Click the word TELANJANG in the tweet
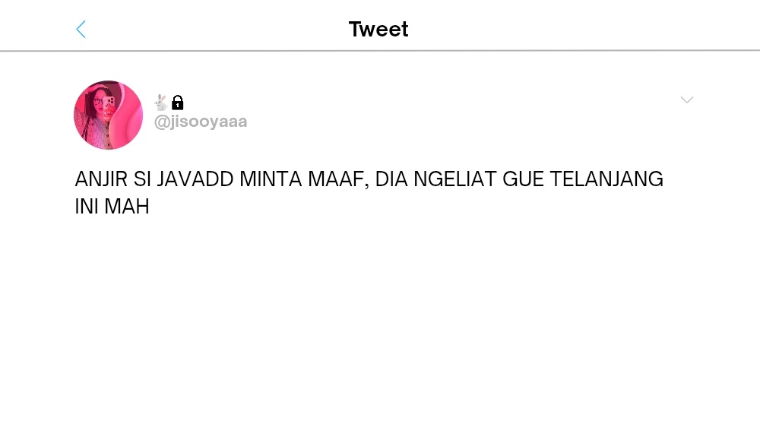 pyautogui.click(x=606, y=179)
